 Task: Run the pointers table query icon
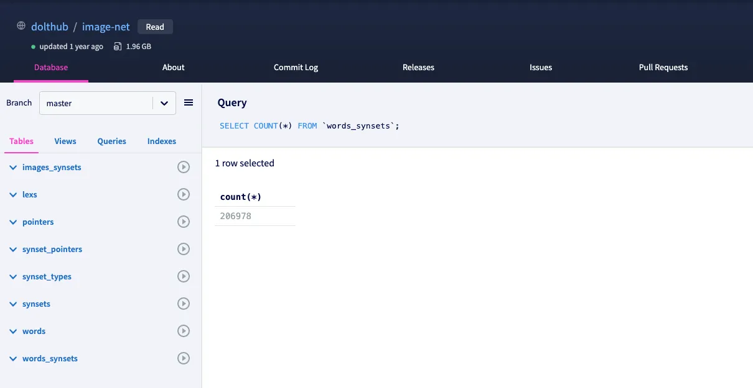point(183,221)
